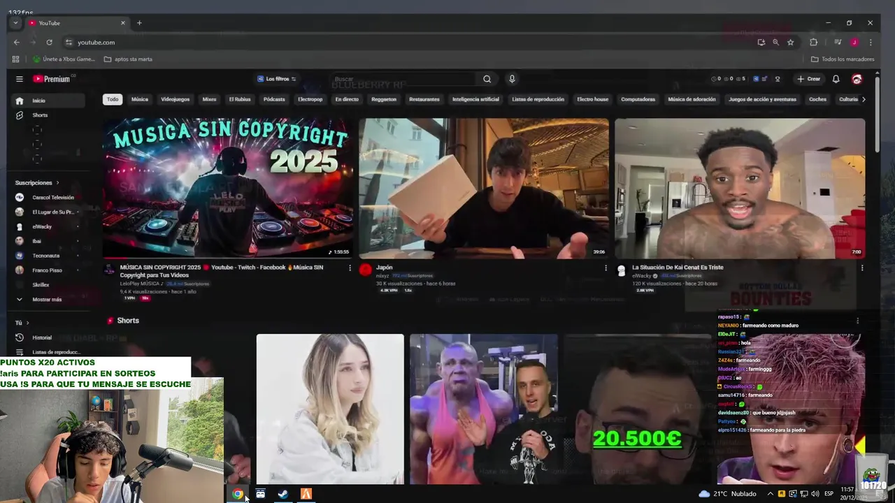This screenshot has height=503, width=895.
Task: Open the notifications bell
Action: (836, 79)
